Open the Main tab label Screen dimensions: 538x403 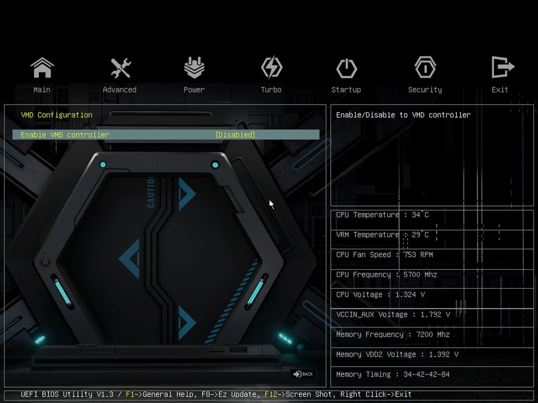point(42,90)
